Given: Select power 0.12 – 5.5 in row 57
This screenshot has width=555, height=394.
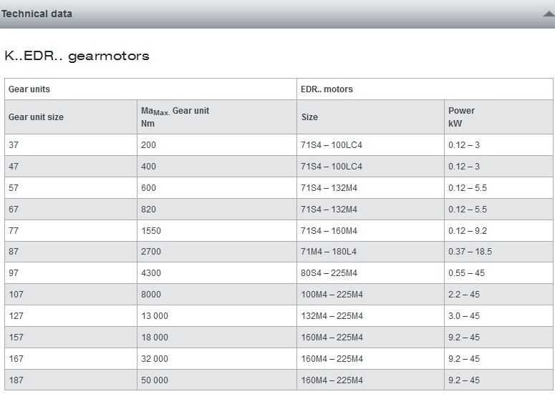Looking at the screenshot, I should tap(498, 187).
